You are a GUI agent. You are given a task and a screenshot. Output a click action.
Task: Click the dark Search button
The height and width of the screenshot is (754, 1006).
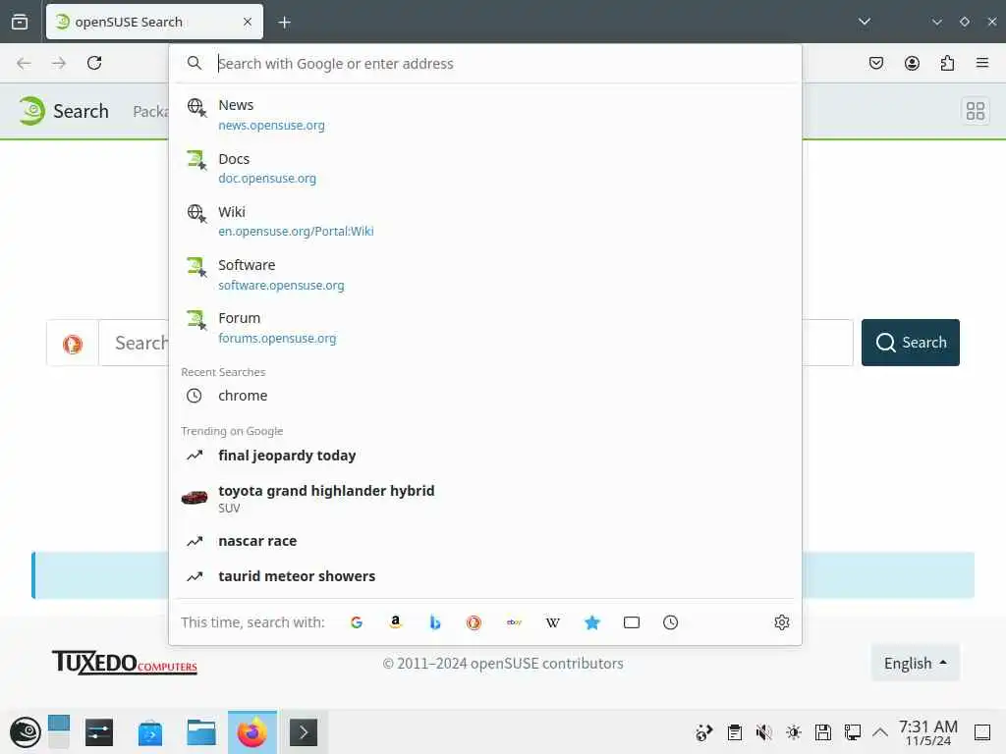pos(911,343)
